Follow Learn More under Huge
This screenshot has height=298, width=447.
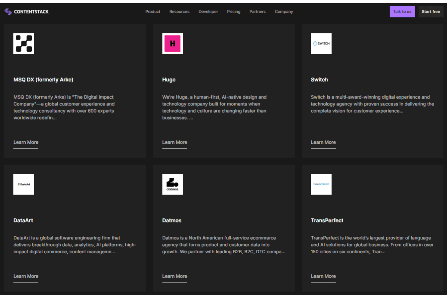click(x=175, y=143)
